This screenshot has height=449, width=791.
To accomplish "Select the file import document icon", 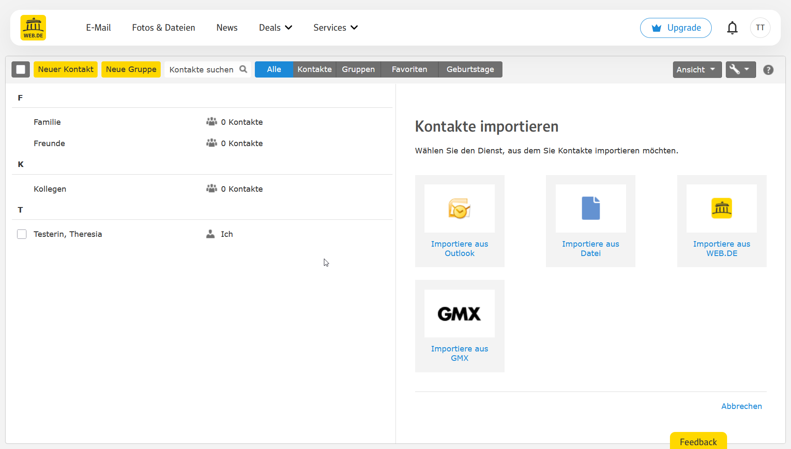I will coord(590,209).
